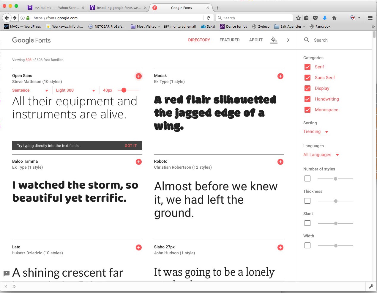Click the Thickness slider
This screenshot has height=293, width=377.
pos(335,201)
